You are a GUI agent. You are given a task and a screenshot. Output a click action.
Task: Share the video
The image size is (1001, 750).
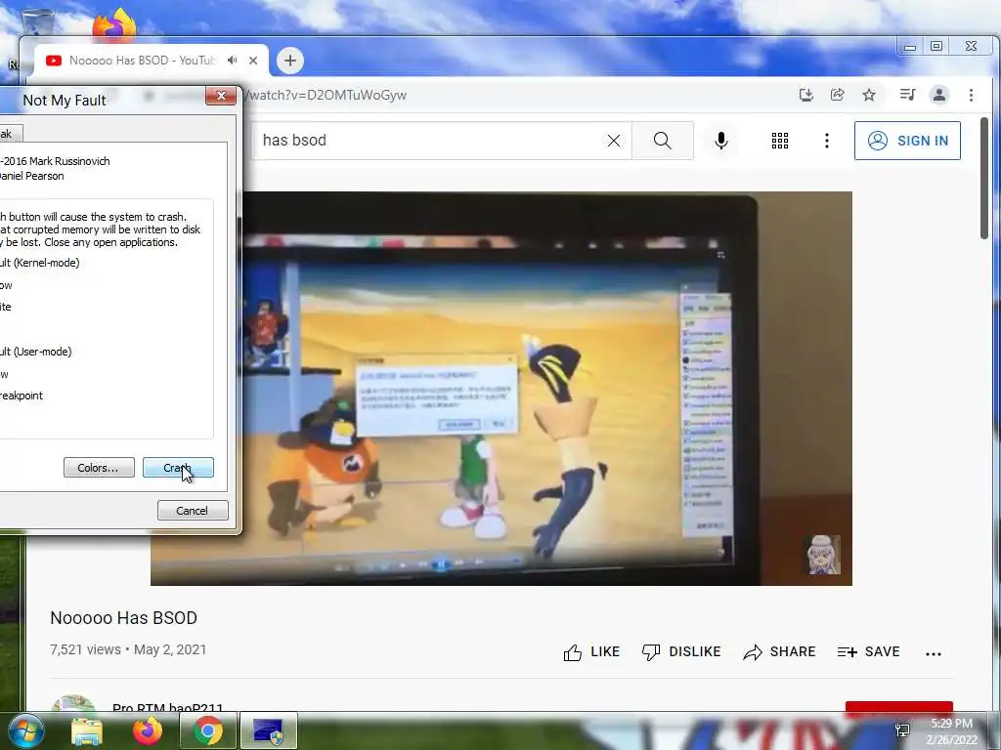[779, 651]
